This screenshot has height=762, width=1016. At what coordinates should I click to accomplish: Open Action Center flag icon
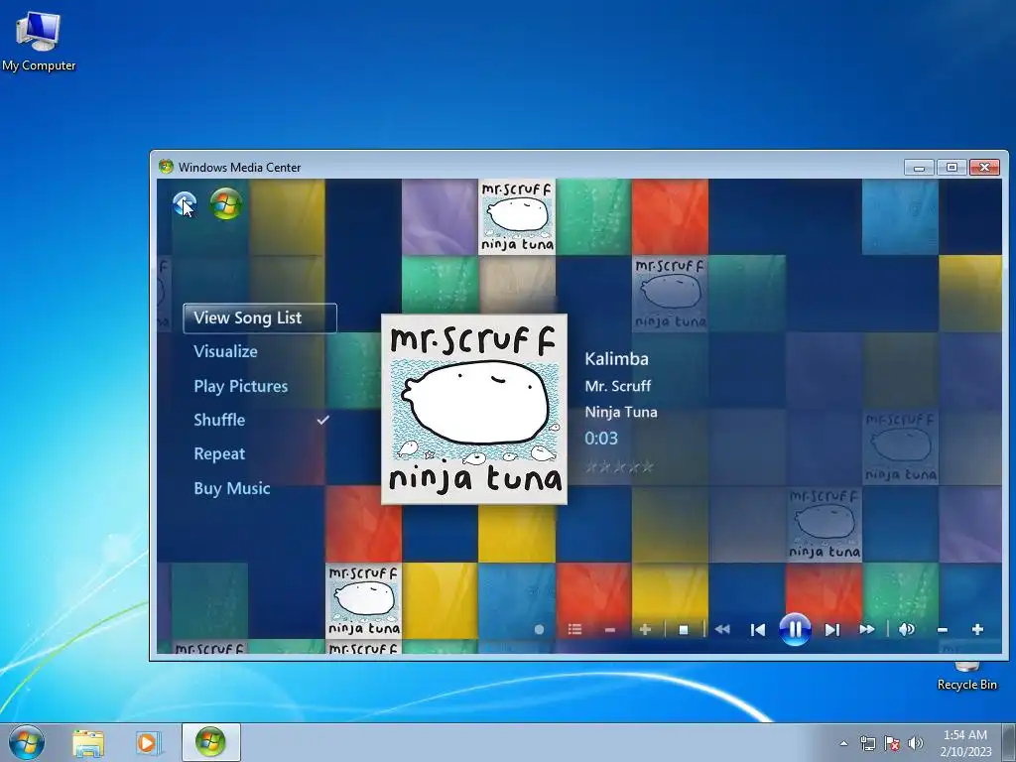892,743
